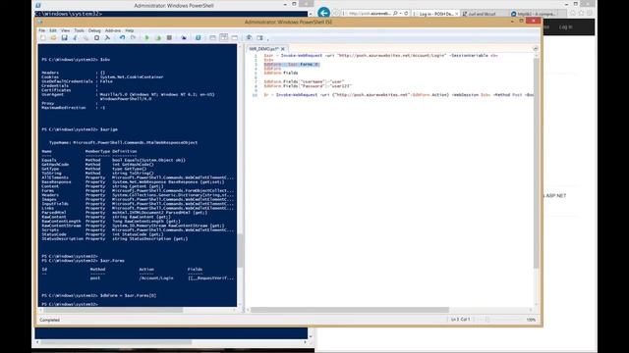This screenshot has width=629, height=353.
Task: Click the Cut scissors toolbar icon
Action: [75, 37]
